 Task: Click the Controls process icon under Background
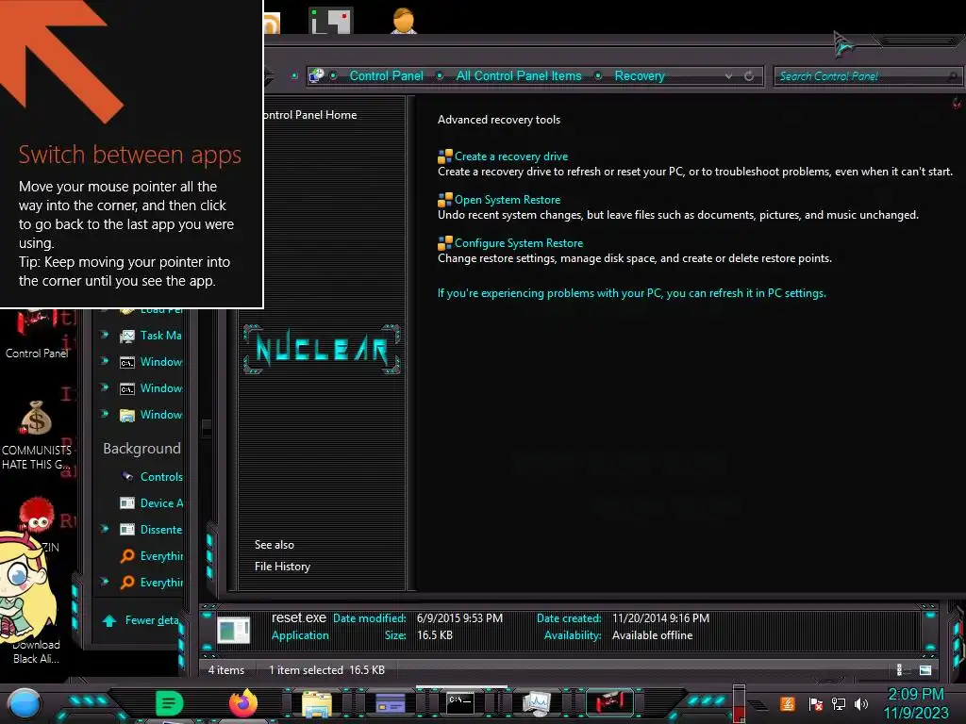pos(127,476)
